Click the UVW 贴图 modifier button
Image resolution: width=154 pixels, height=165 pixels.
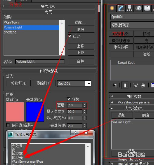tap(121, 34)
